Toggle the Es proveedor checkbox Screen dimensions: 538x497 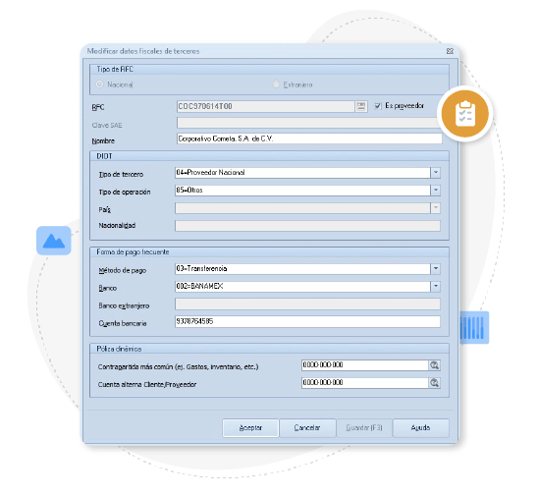tap(378, 106)
